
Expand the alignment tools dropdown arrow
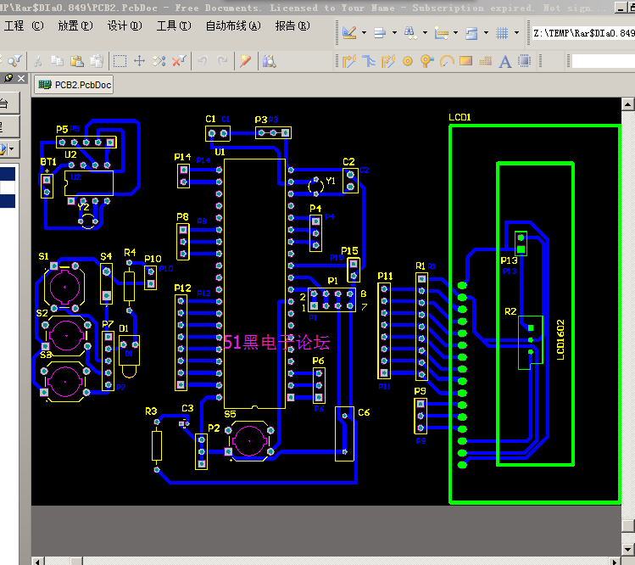click(x=394, y=34)
